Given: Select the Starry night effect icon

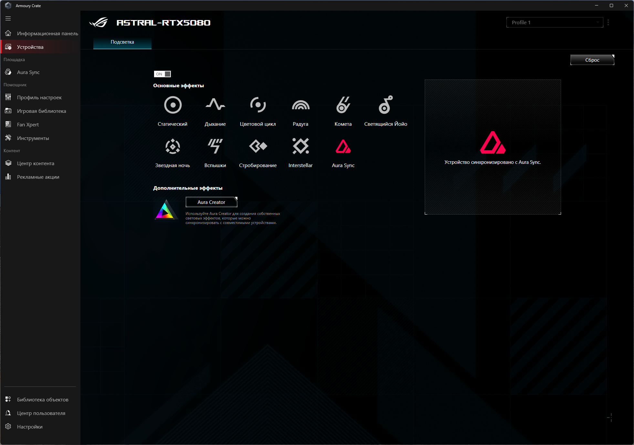Looking at the screenshot, I should coord(173,146).
